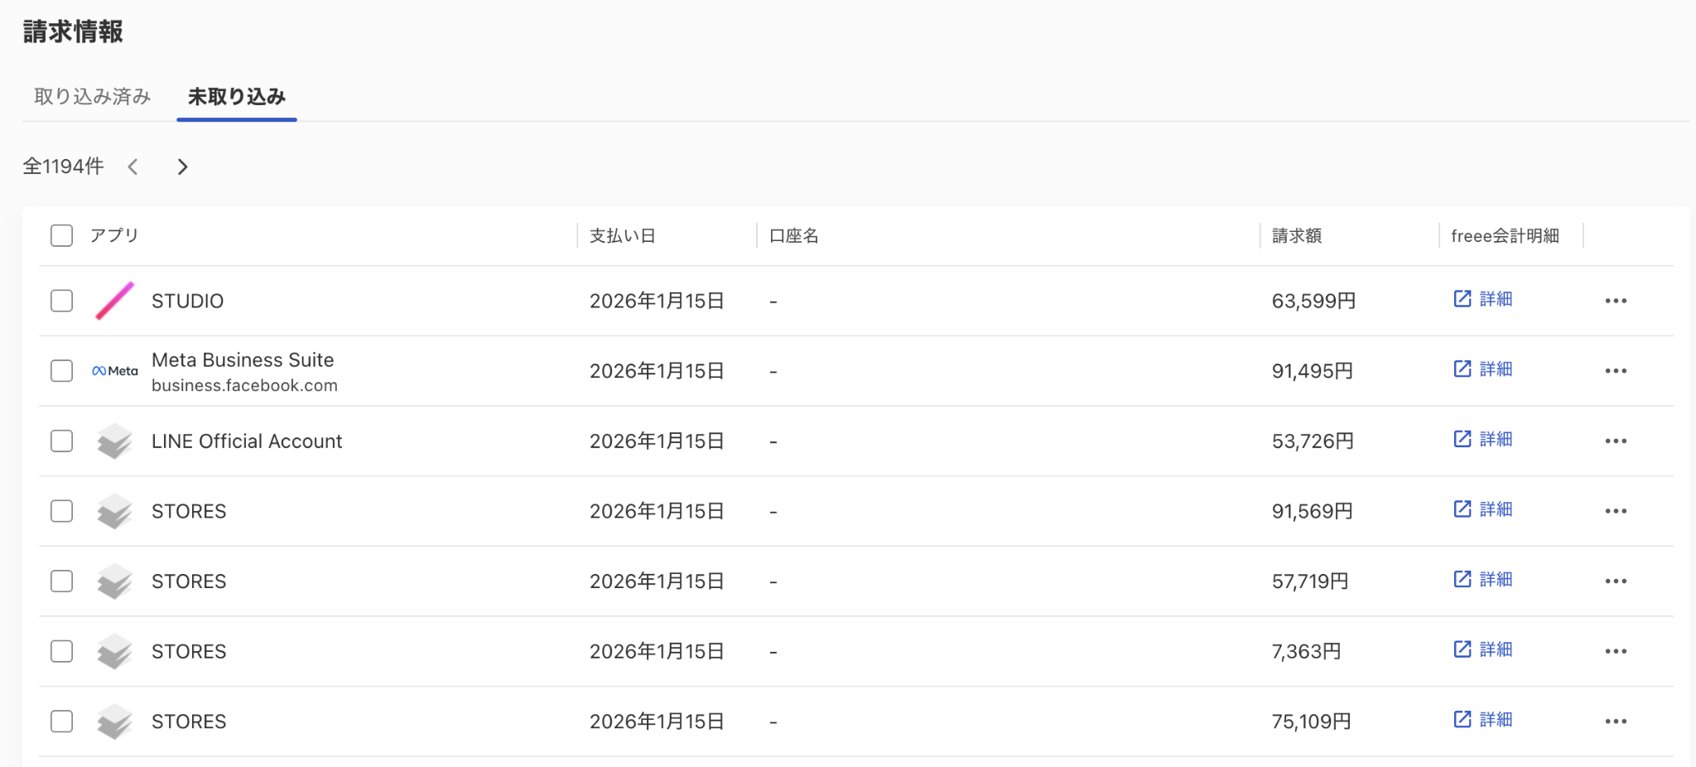Open more options for Meta Business Suite row
The image size is (1696, 767).
1615,371
